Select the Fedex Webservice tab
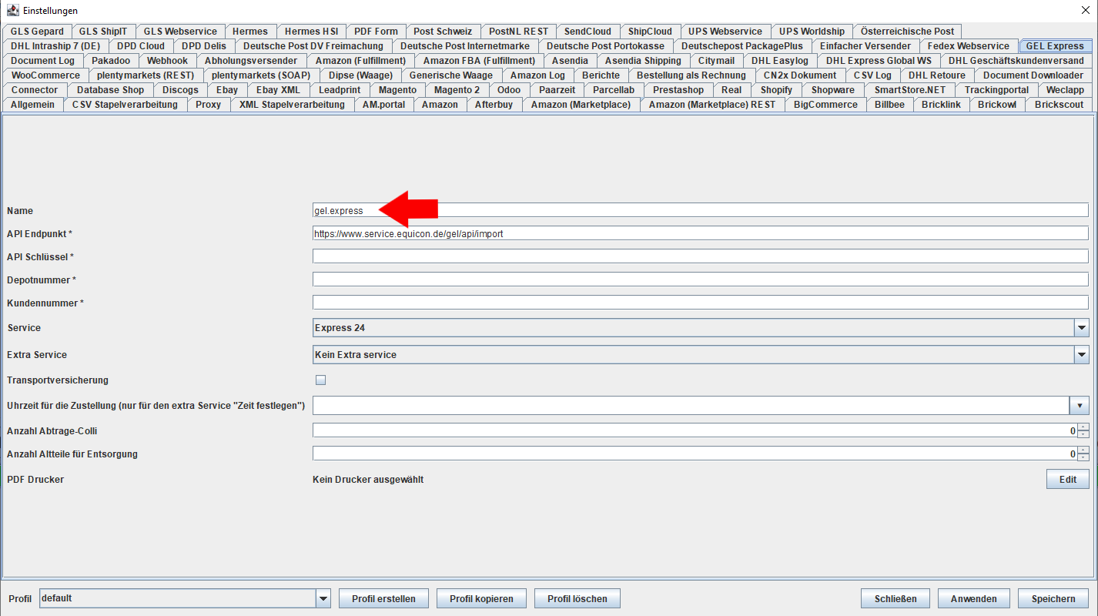1098x616 pixels. click(x=968, y=46)
